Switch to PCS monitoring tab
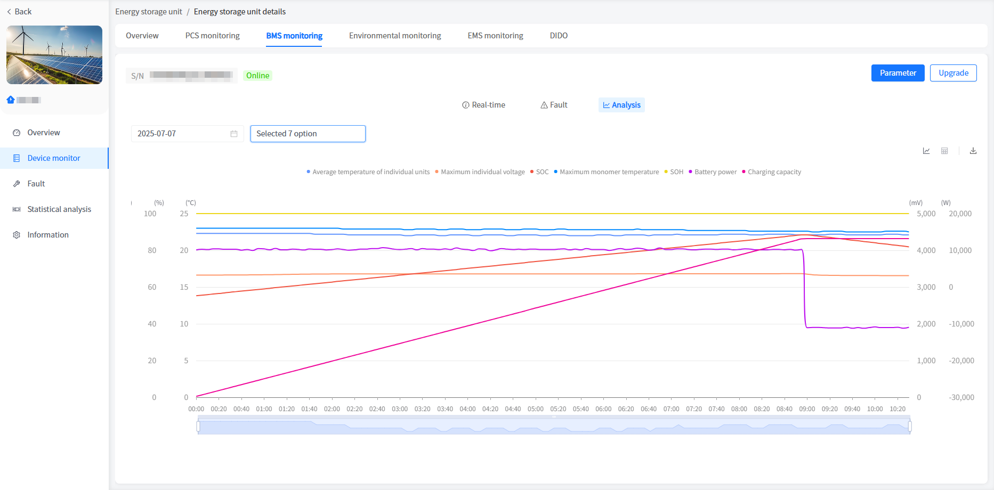The image size is (994, 490). 212,36
